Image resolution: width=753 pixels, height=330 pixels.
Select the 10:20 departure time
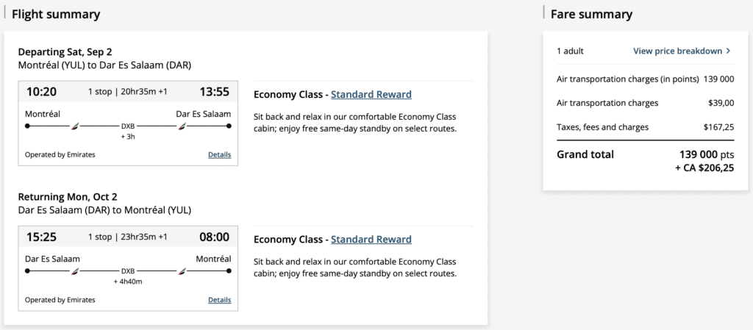coord(41,92)
